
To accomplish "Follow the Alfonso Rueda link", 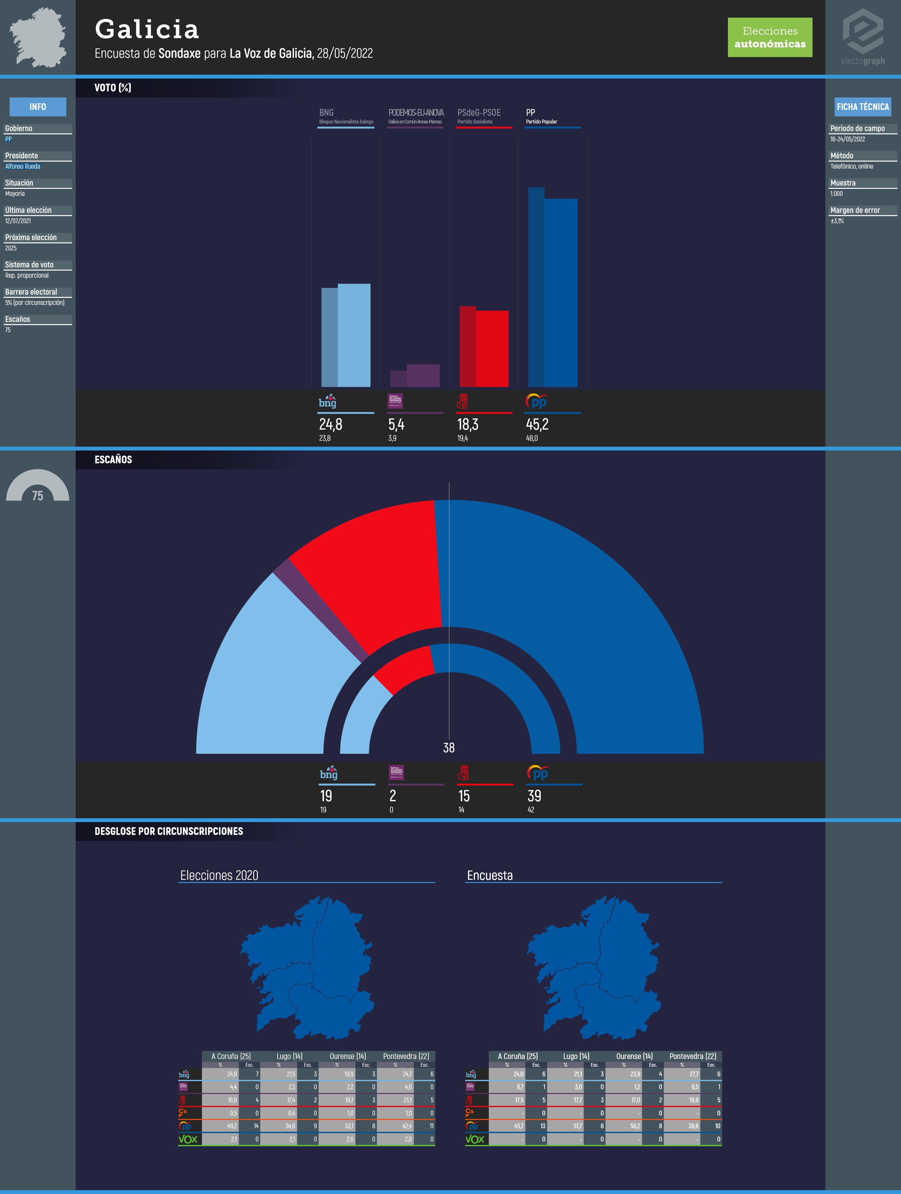I will (x=23, y=167).
